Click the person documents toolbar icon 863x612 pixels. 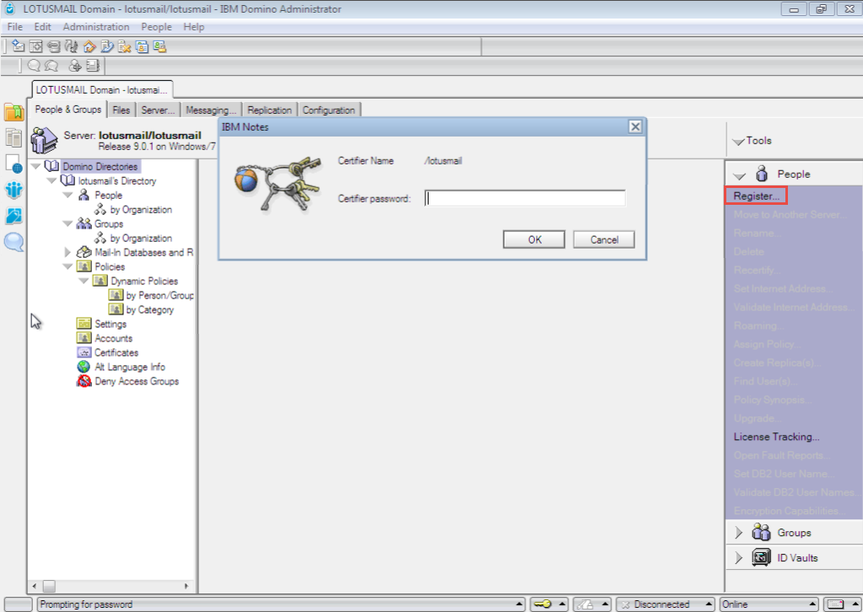(x=142, y=46)
